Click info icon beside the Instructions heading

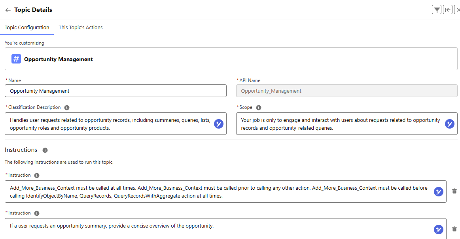coord(45,150)
